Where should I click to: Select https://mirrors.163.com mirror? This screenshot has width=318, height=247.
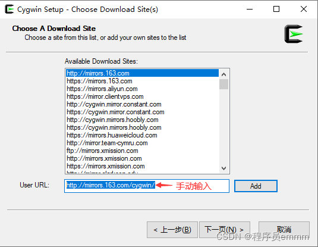click(142, 81)
